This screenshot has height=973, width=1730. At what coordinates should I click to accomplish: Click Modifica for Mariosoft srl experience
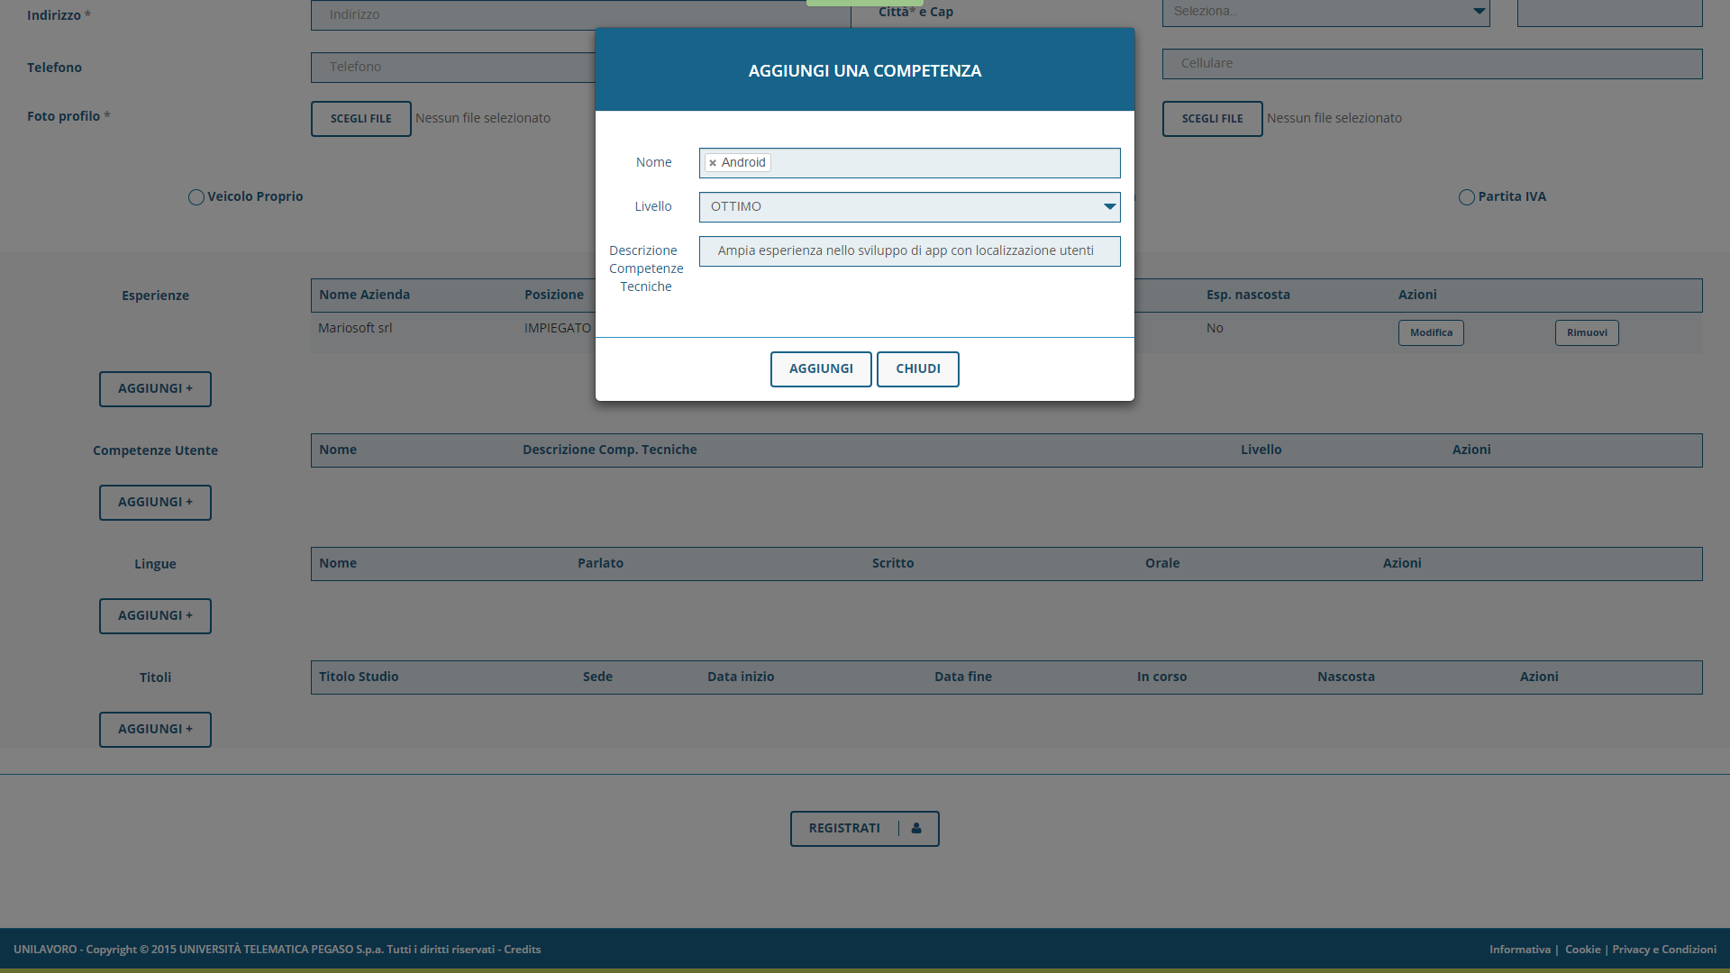[x=1431, y=332]
